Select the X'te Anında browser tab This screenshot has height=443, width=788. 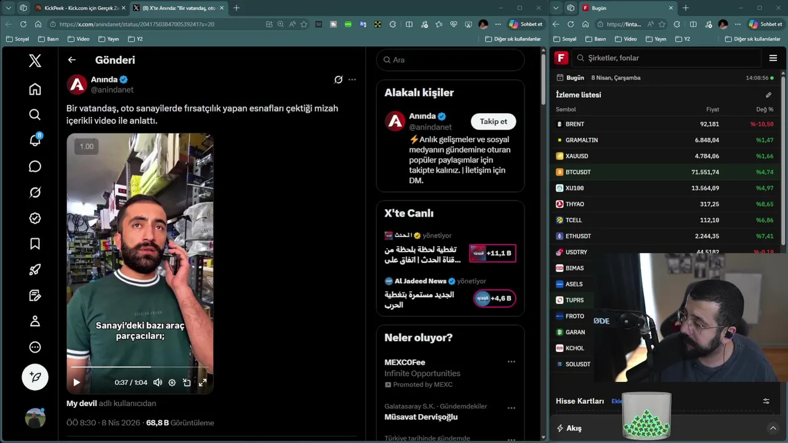point(178,8)
